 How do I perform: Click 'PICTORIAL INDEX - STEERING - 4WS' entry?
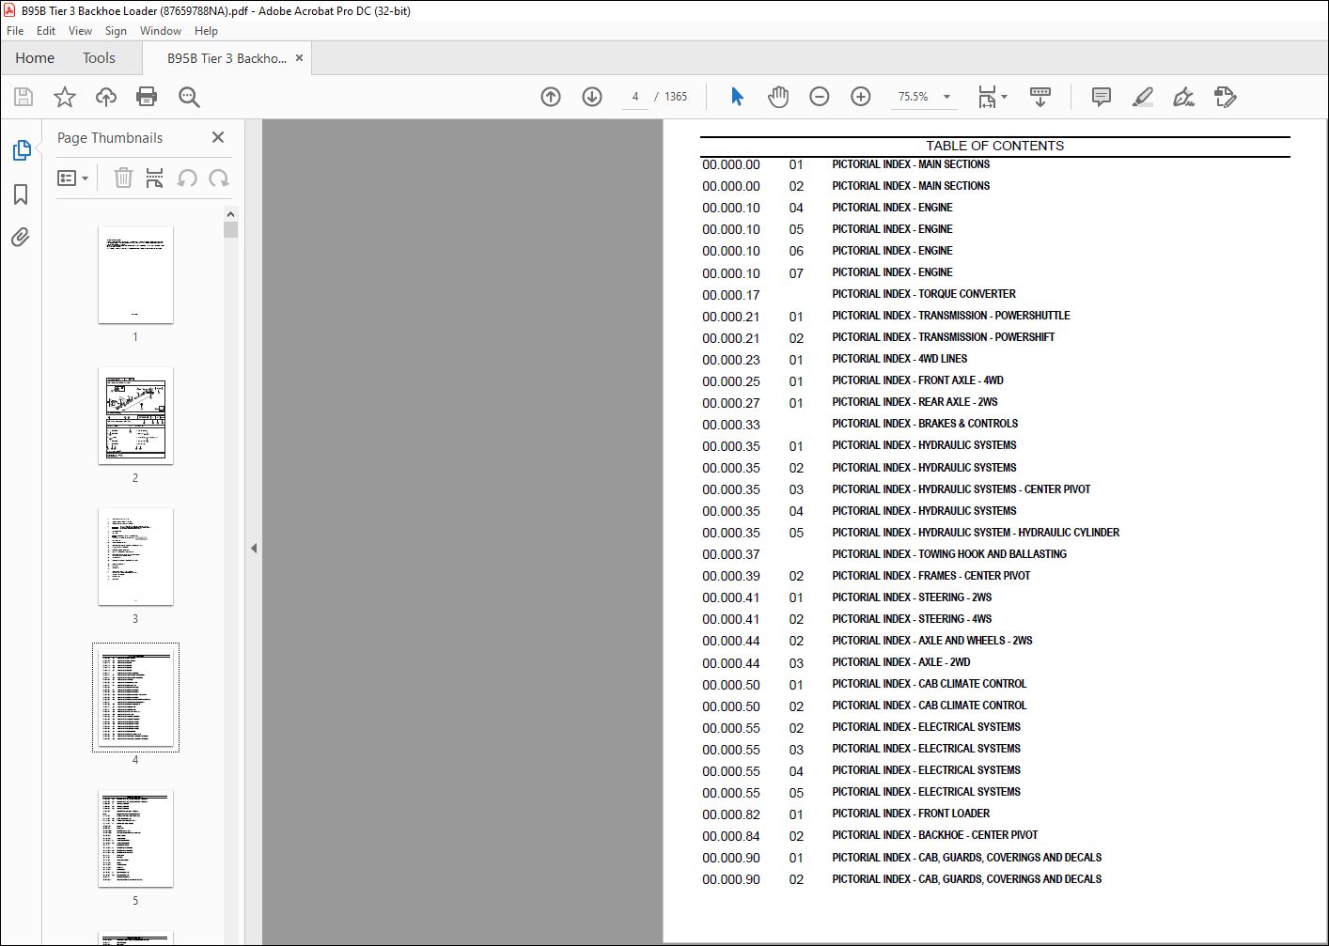912,619
